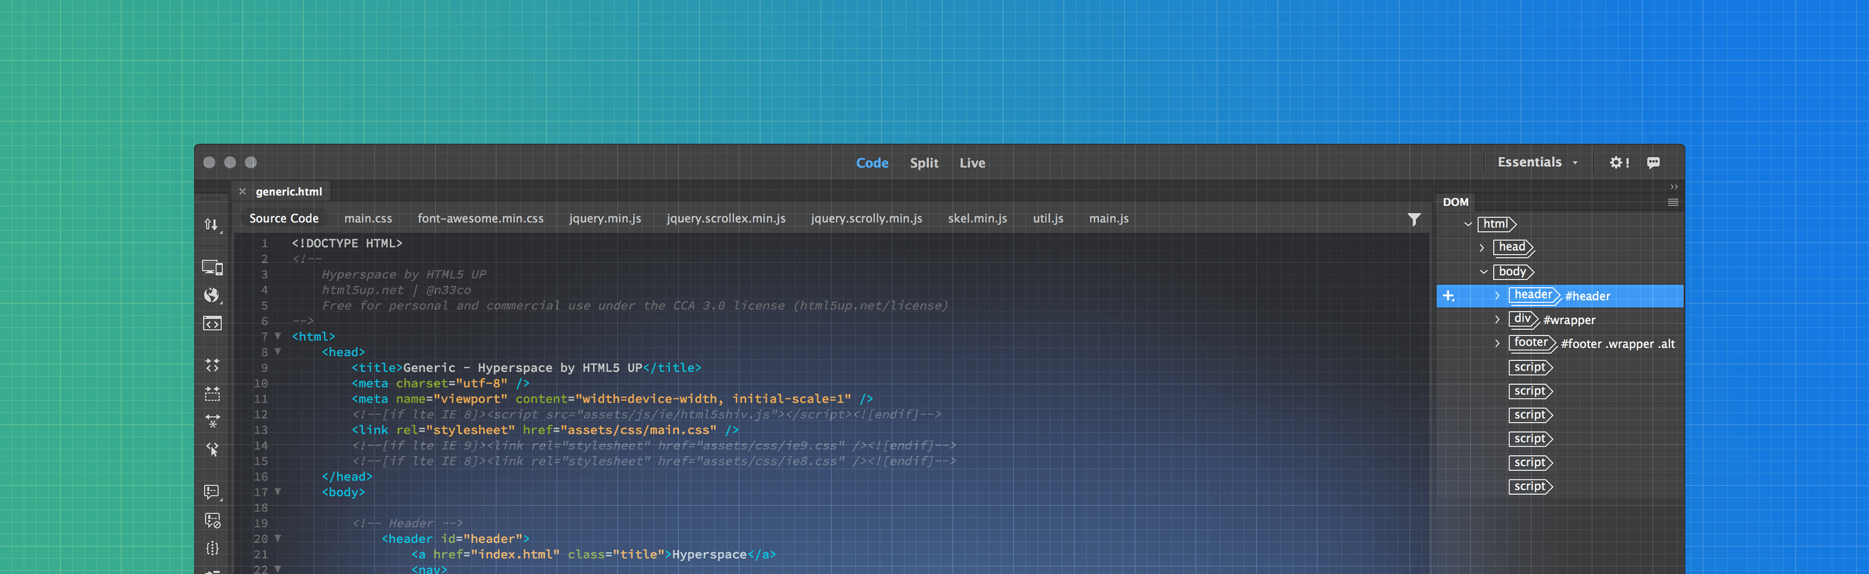Switch to Split view

pyautogui.click(x=924, y=163)
